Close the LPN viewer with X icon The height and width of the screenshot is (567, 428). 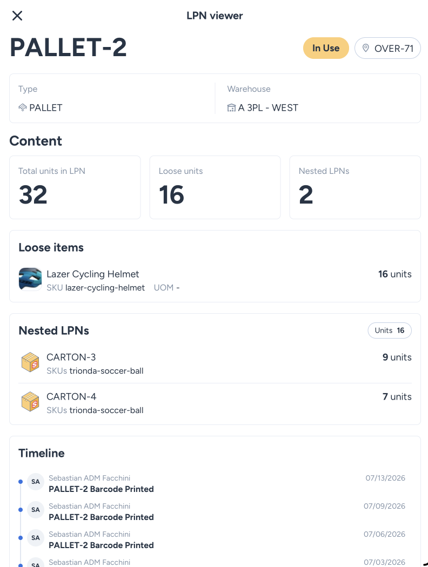pyautogui.click(x=17, y=16)
